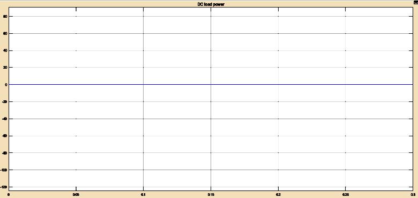
Task: Click the 0.25 label on the time axis
Action: pyautogui.click(x=346, y=195)
